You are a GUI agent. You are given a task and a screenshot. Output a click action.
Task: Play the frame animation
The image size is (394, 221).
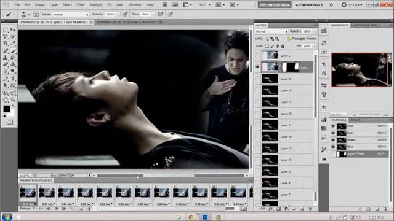pyautogui.click(x=57, y=209)
